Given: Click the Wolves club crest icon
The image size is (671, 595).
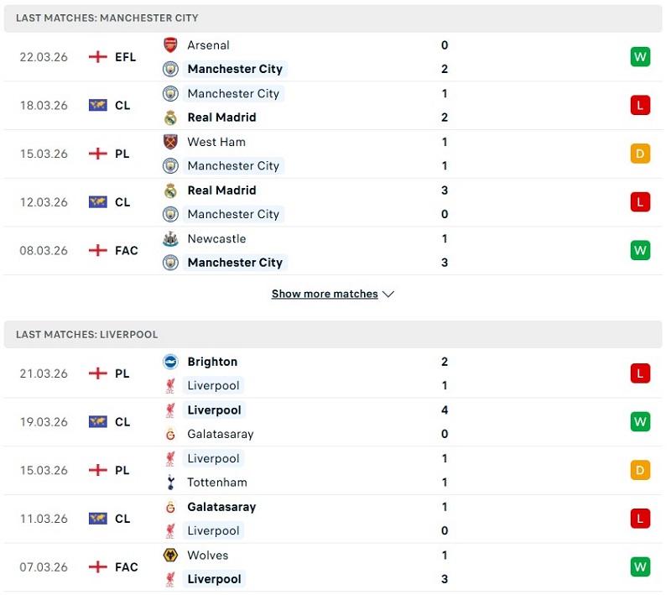Looking at the screenshot, I should pyautogui.click(x=170, y=556).
